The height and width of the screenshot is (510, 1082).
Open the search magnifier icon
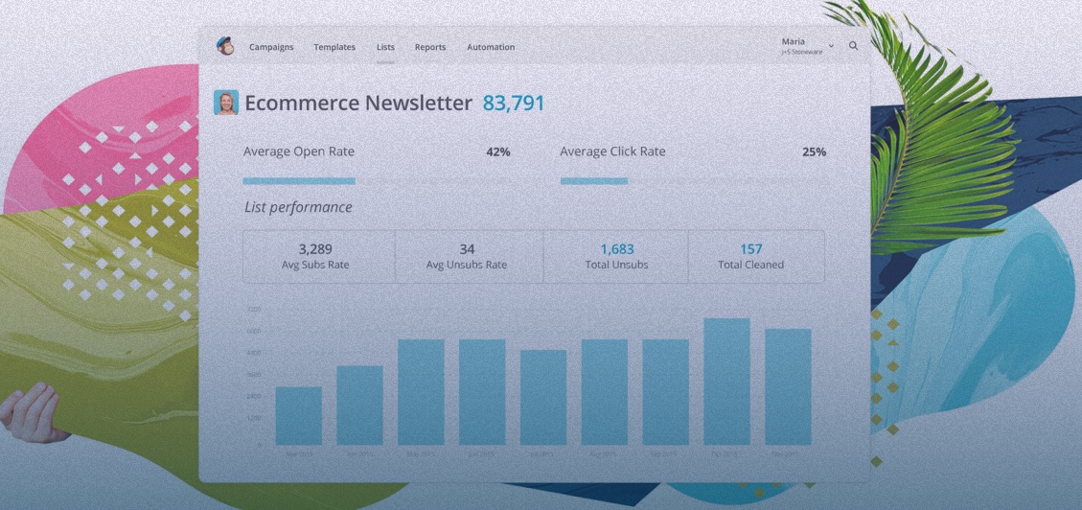(x=853, y=46)
